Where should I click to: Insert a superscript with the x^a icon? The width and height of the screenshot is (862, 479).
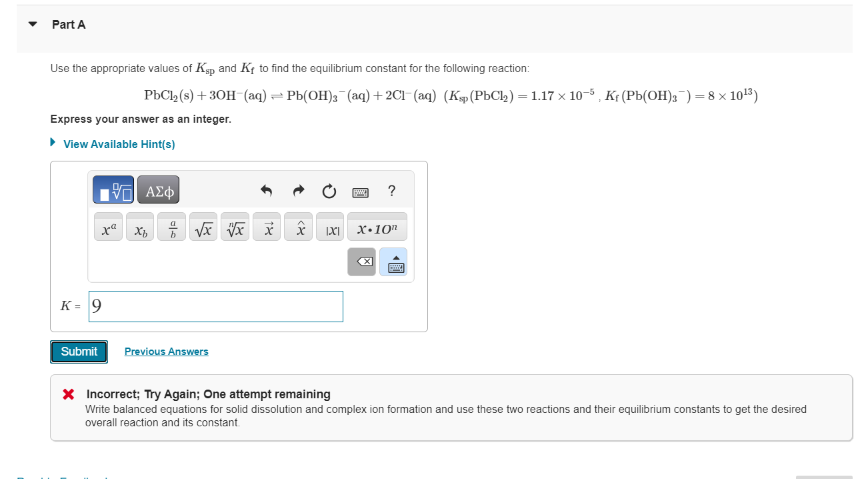pos(107,227)
